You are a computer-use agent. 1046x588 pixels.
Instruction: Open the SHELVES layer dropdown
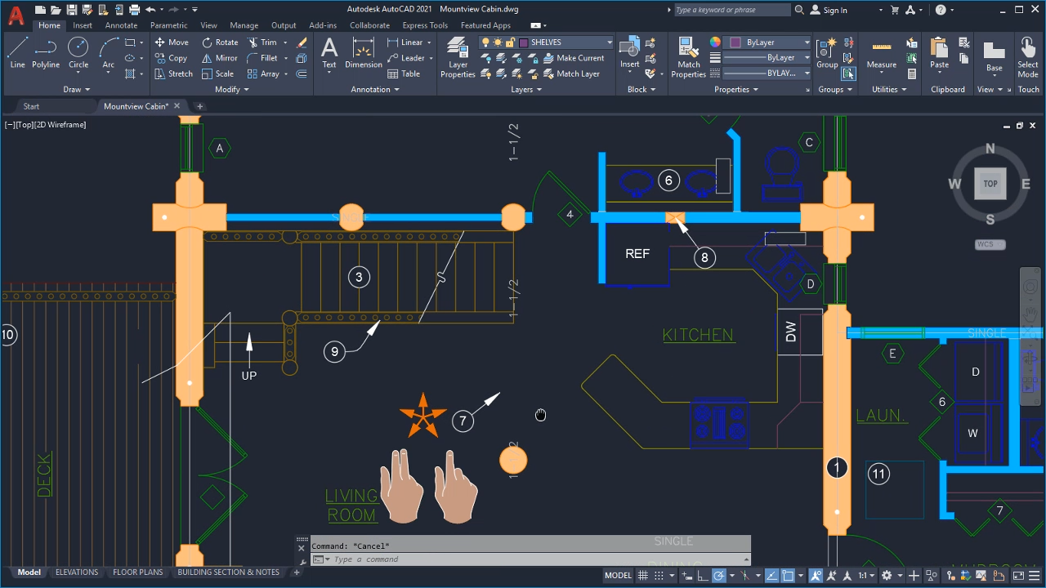coord(609,42)
